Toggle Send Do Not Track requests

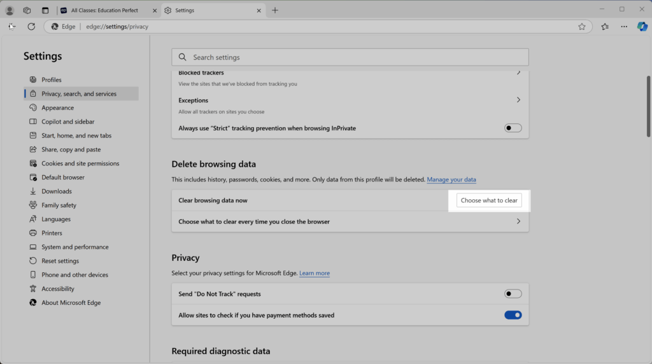[513, 294]
